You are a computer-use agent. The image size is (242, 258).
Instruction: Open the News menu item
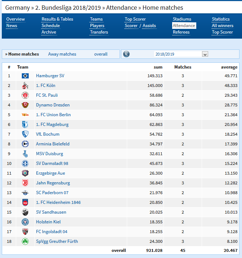(x=12, y=26)
